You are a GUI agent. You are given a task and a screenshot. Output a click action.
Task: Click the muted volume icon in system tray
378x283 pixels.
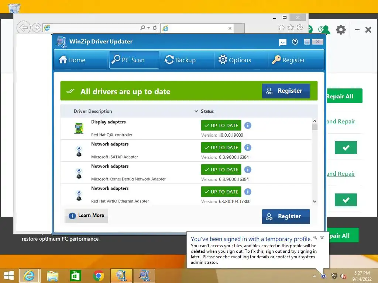click(343, 276)
